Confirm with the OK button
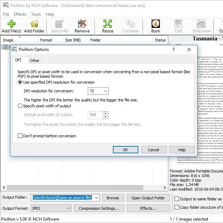The width and height of the screenshot is (223, 223). 125,150
